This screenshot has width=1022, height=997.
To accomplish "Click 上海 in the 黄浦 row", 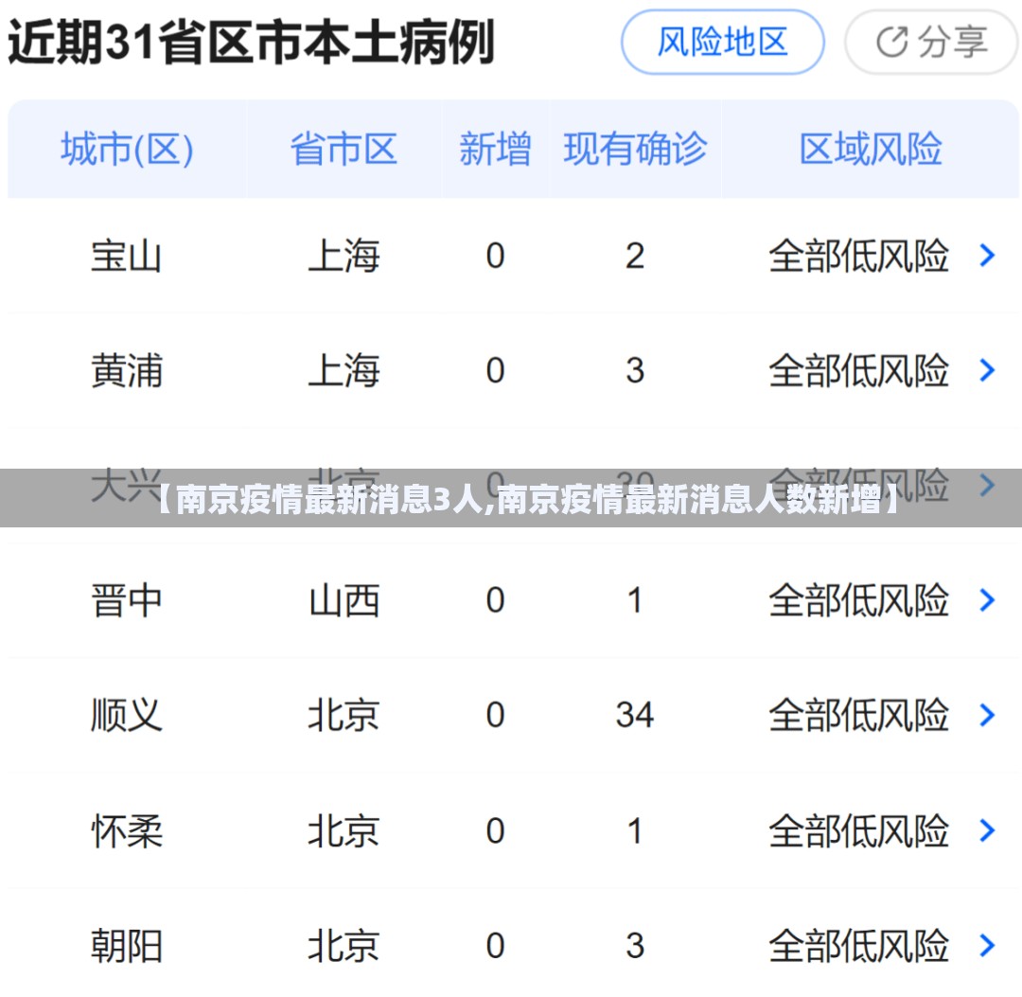I will (344, 370).
